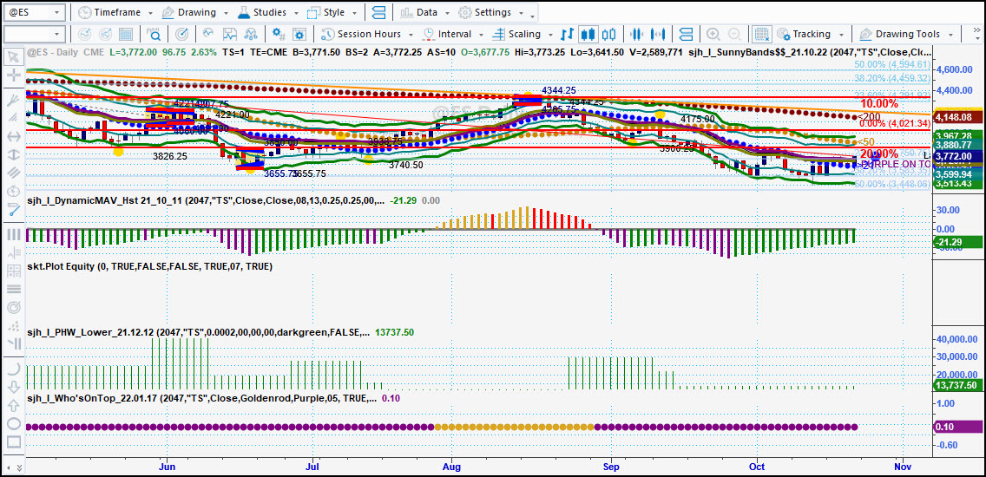Screen dimensions: 986x477
Task: Expand the left toolbar overflow at bottom
Action: (17, 467)
